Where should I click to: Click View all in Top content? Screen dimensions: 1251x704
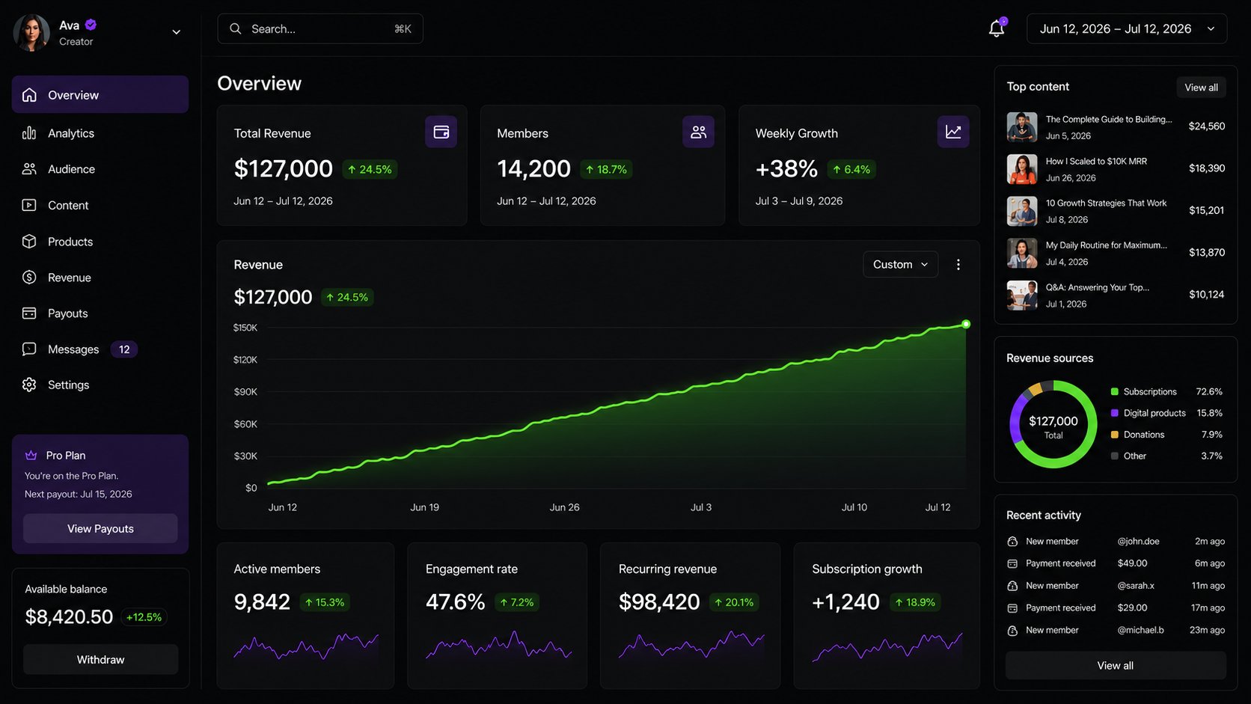pos(1201,88)
